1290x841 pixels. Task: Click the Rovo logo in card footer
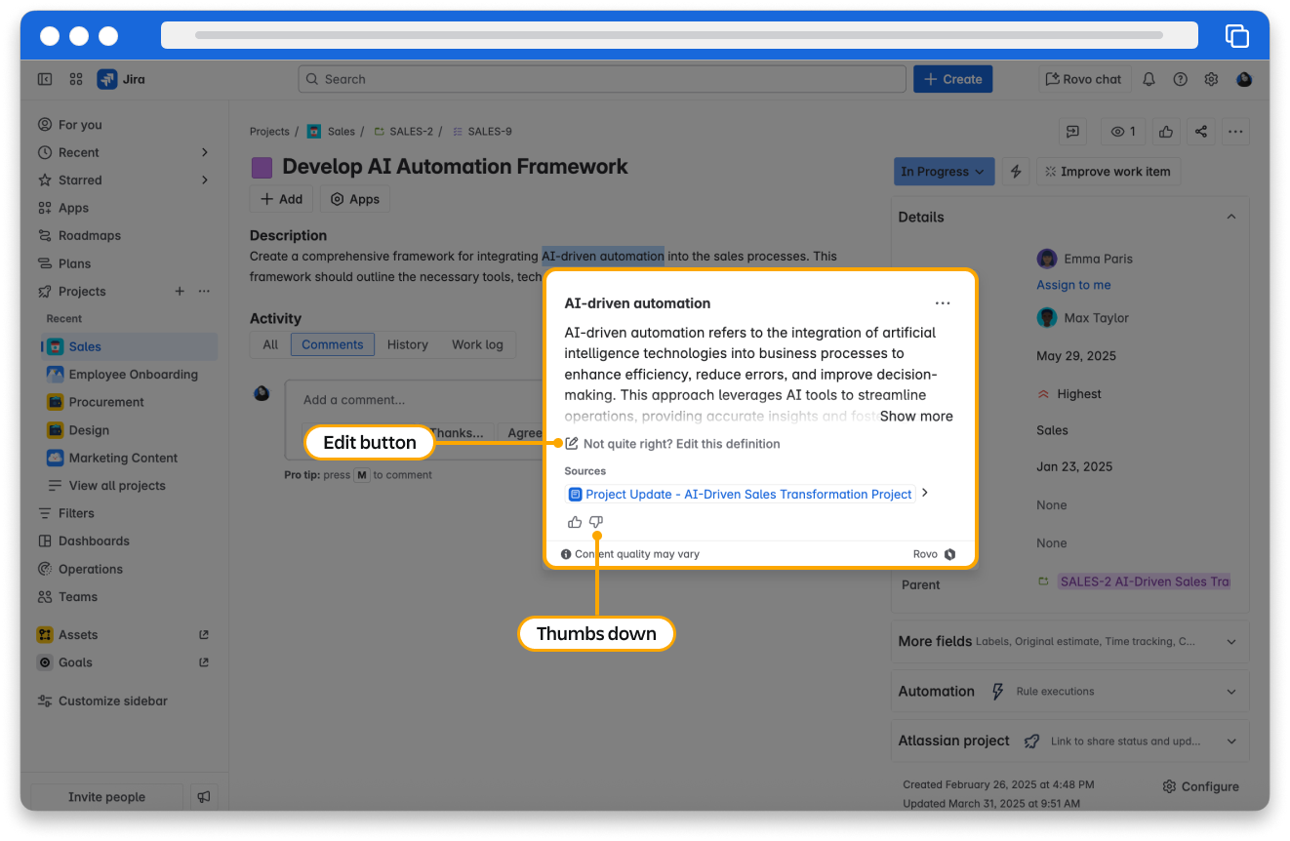click(x=949, y=554)
